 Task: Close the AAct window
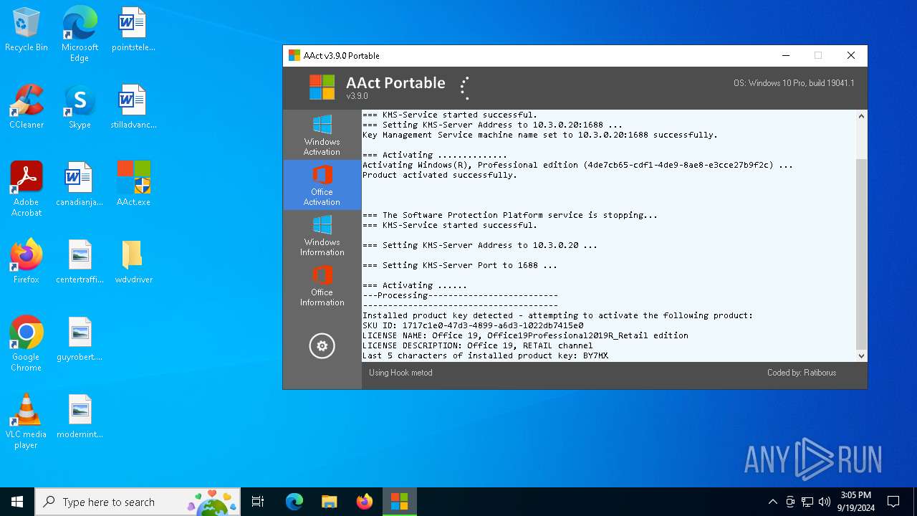(x=851, y=55)
